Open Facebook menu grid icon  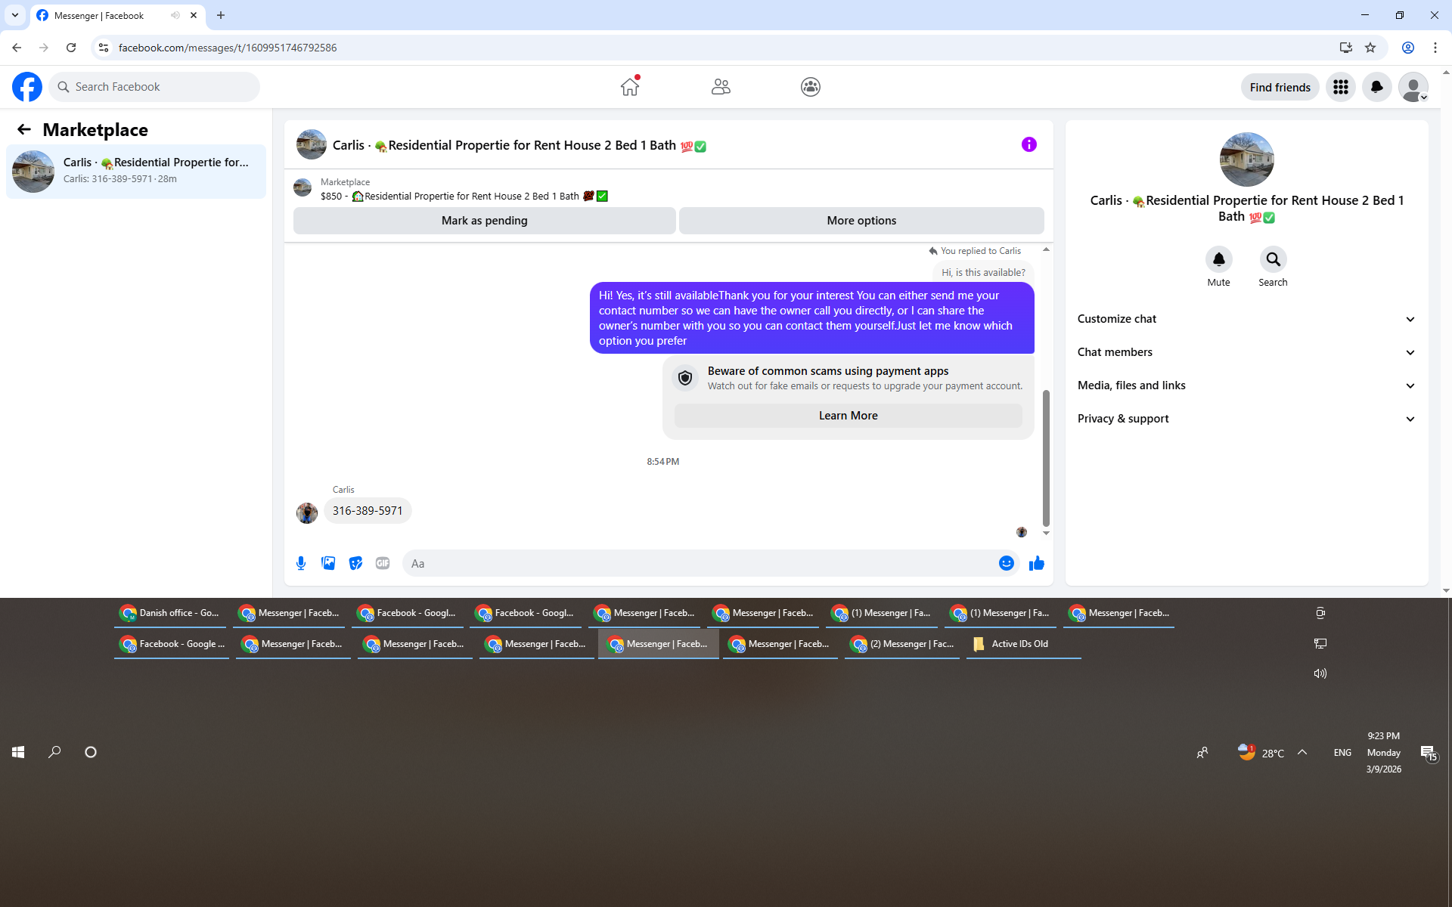tap(1340, 87)
